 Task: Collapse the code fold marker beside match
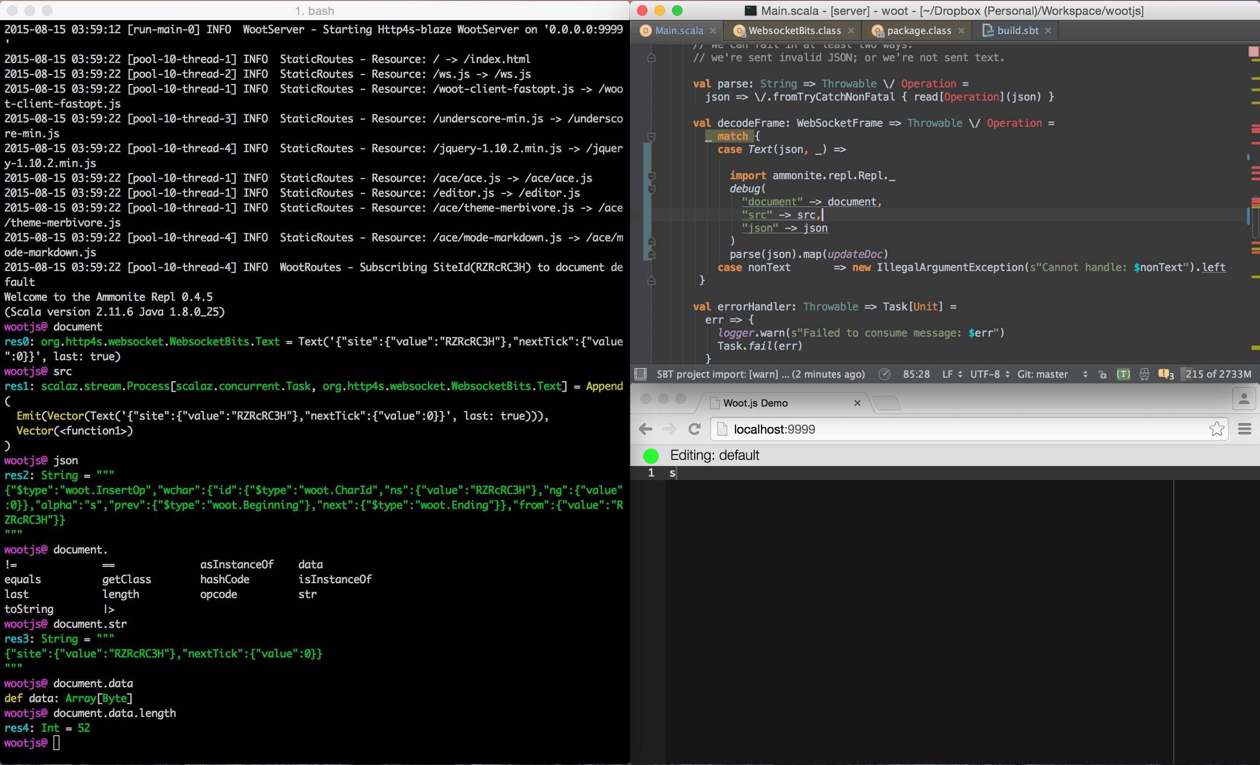coord(651,136)
